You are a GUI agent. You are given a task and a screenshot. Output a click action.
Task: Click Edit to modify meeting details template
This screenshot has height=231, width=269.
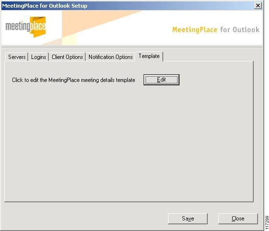tap(161, 80)
